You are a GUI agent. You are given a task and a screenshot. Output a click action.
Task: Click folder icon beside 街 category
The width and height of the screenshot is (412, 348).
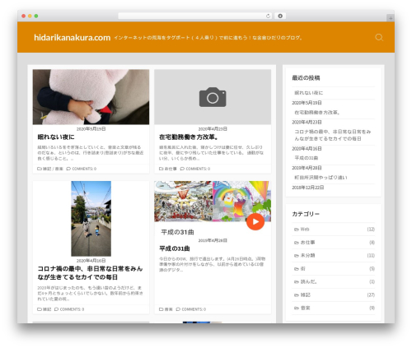[297, 269]
